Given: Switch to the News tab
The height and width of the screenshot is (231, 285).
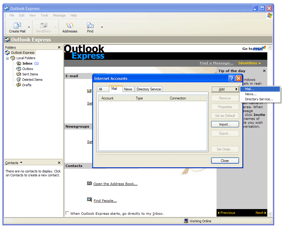Looking at the screenshot, I should (128, 89).
